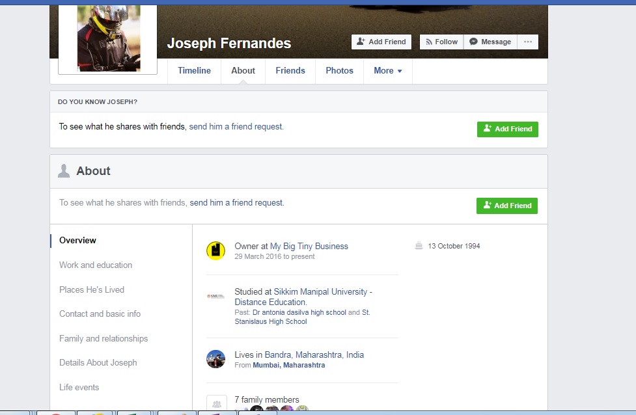Open Joseph Fernandes' profile picture
This screenshot has width=636, height=415.
(108, 38)
